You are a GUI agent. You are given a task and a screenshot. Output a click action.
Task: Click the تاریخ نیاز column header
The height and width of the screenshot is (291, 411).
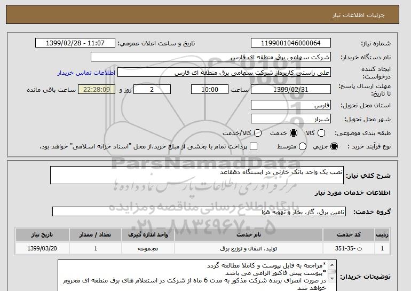tap(42, 234)
